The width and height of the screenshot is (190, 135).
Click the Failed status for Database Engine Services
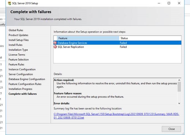point(123,43)
